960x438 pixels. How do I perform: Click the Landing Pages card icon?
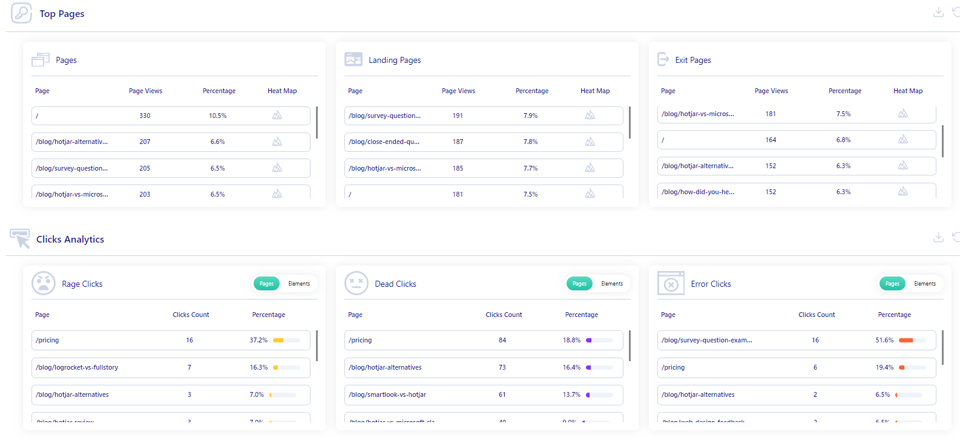point(353,59)
